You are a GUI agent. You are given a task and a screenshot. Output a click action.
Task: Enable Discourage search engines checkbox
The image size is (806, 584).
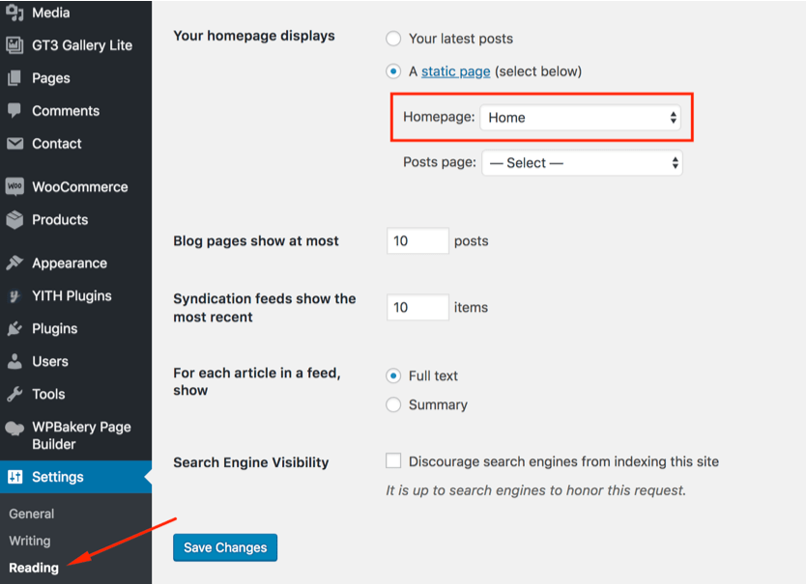point(393,460)
